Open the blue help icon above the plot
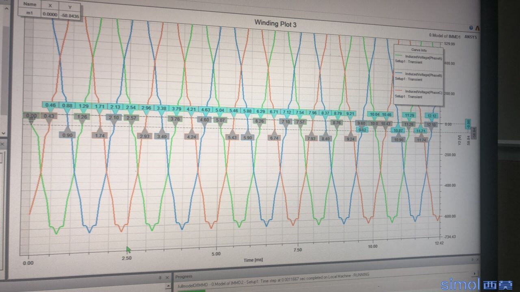Viewport: 520px width, 292px height. [x=471, y=28]
